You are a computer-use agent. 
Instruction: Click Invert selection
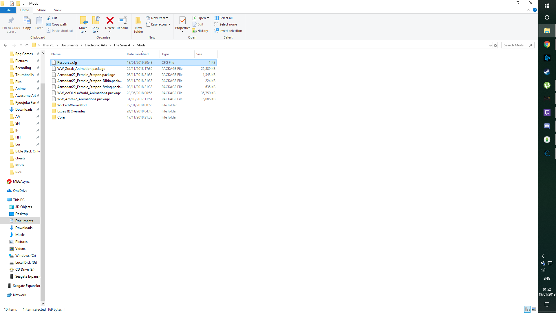coord(228,31)
